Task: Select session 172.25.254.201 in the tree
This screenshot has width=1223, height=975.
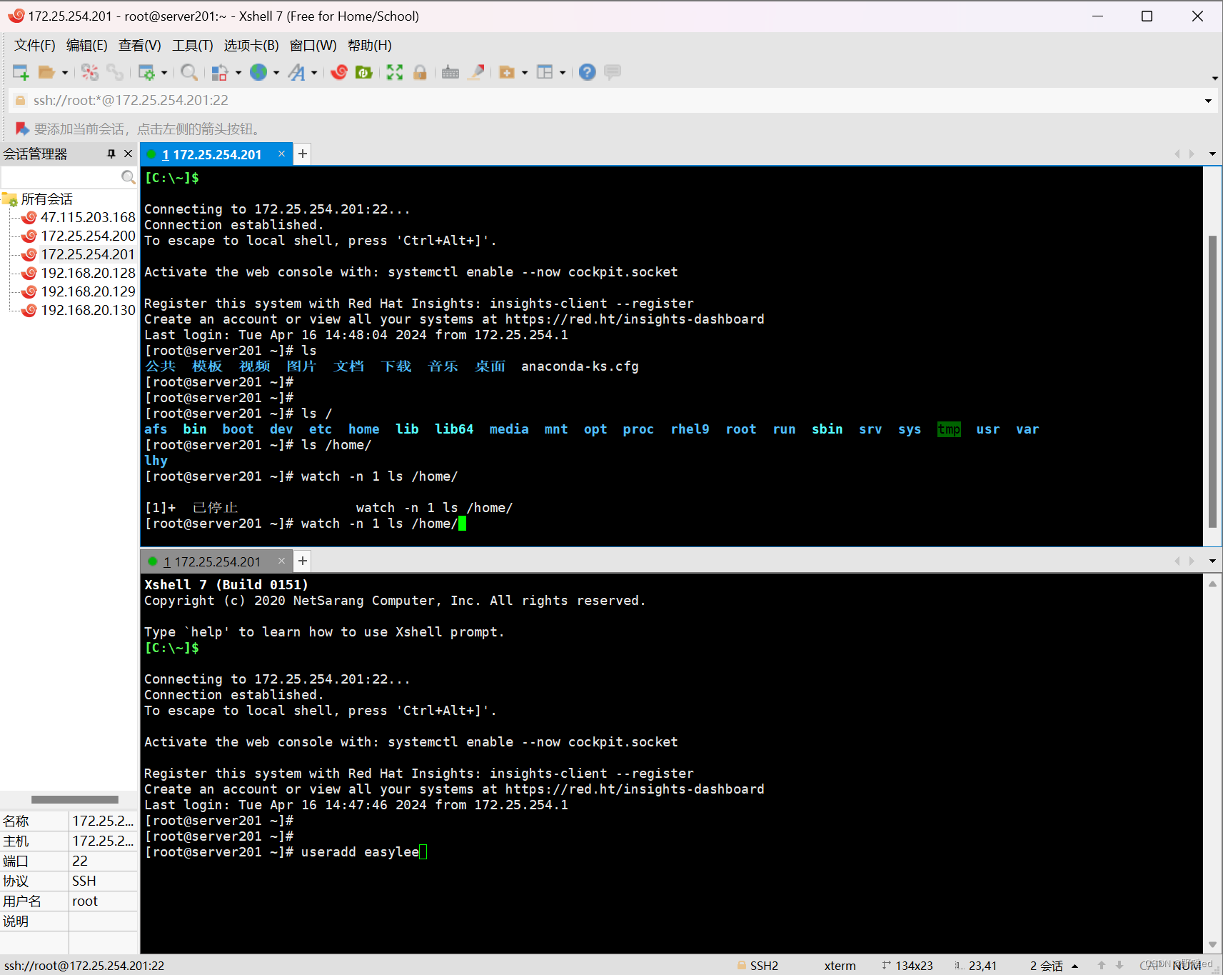Action: (88, 254)
